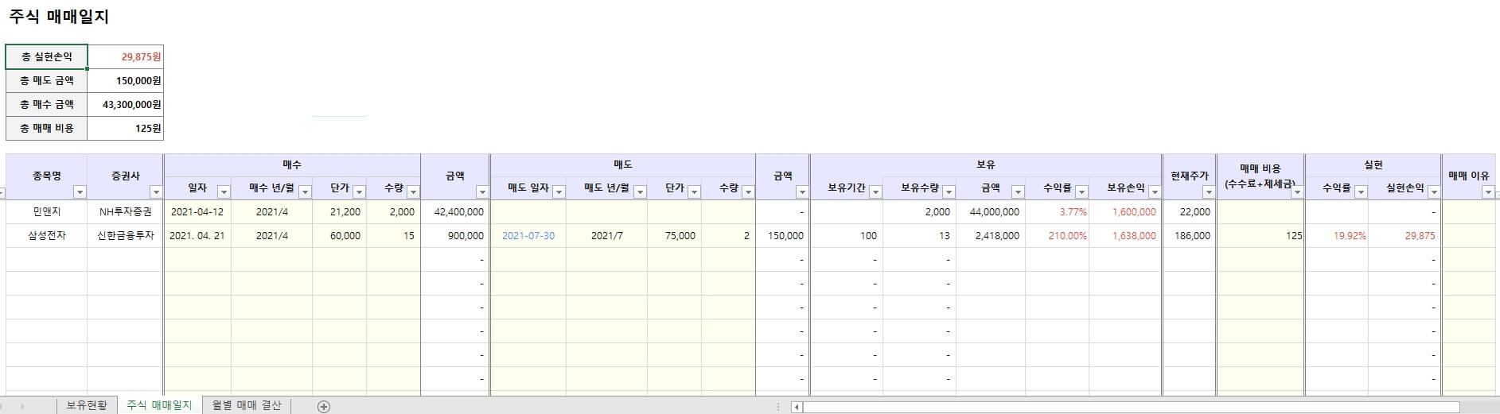Screen dimensions: 1500x414
Task: Select the 21,200 buy price cell
Action: click(x=340, y=212)
